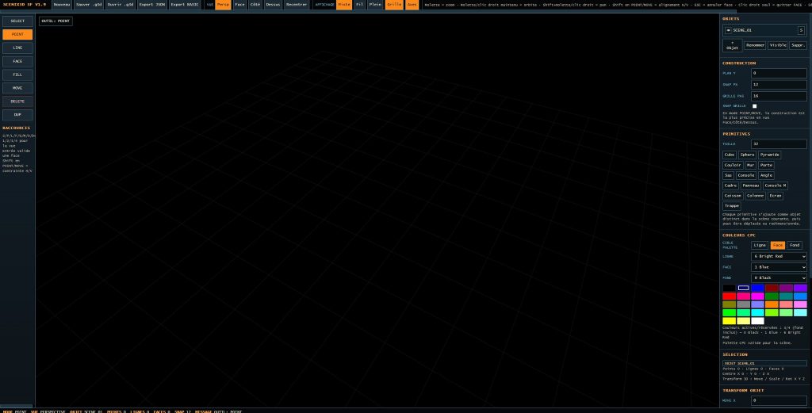Image resolution: width=812 pixels, height=413 pixels.
Task: Activate the SELECT tool
Action: pyautogui.click(x=17, y=21)
